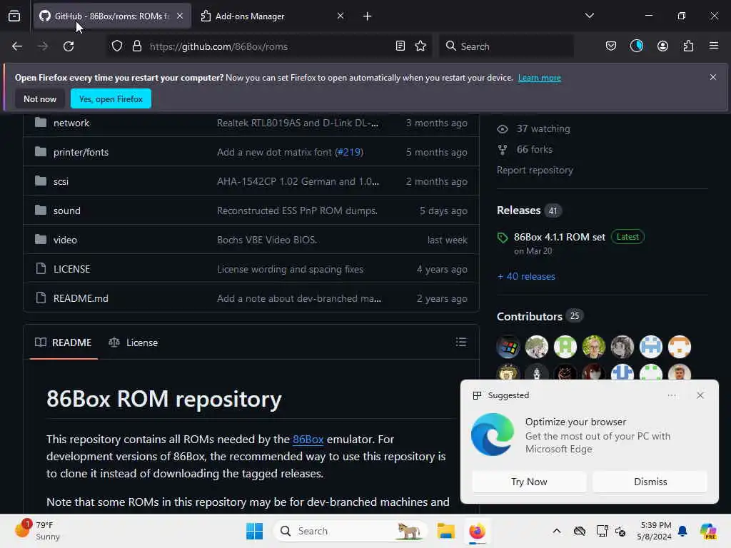
Task: Open the Extensions puzzle icon
Action: tap(688, 46)
